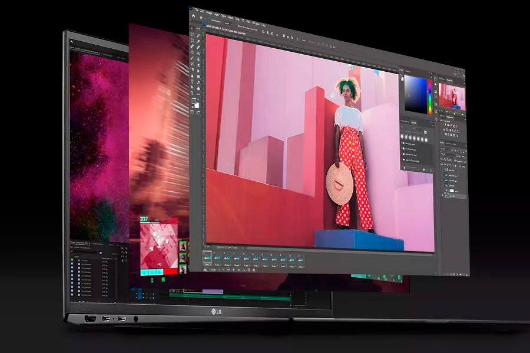Select the Move tool in toolbar
530x353 pixels.
click(x=191, y=29)
